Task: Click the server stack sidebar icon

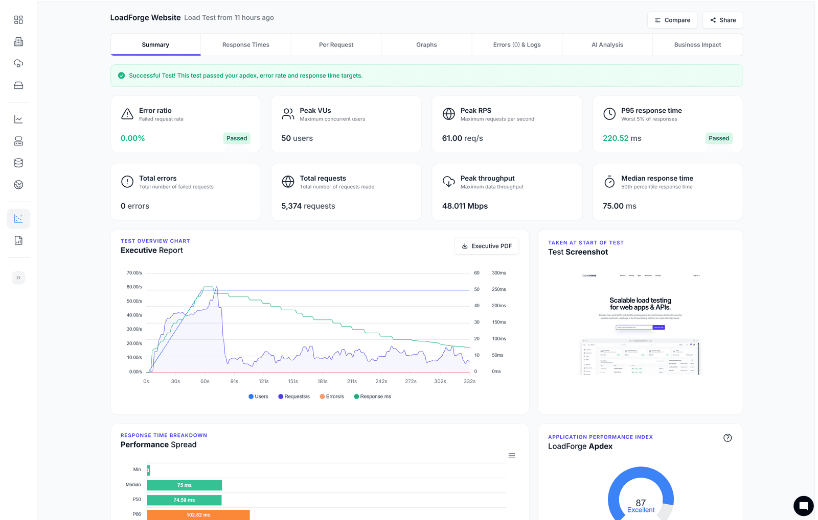Action: (18, 141)
